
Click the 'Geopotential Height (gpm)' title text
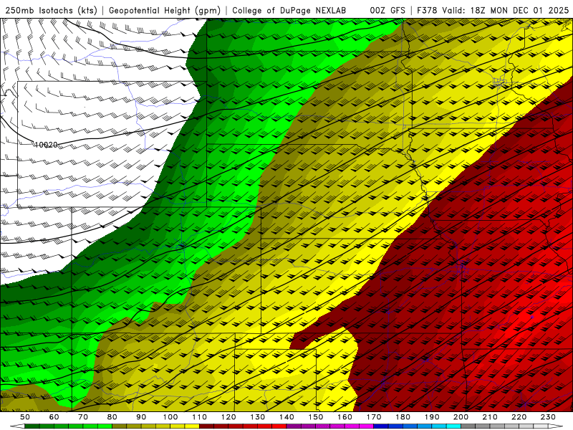coord(165,11)
